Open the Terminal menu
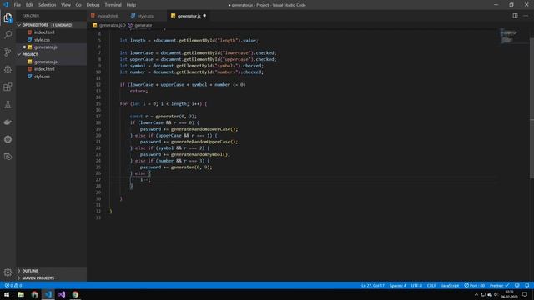The width and height of the screenshot is (534, 300). click(113, 5)
